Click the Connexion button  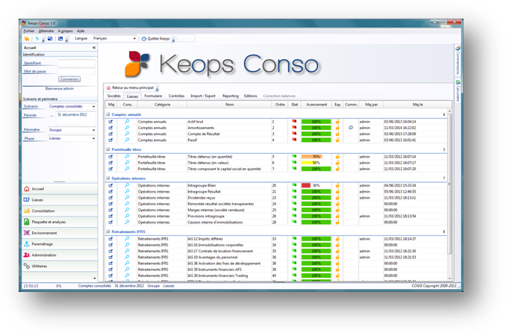[x=69, y=79]
